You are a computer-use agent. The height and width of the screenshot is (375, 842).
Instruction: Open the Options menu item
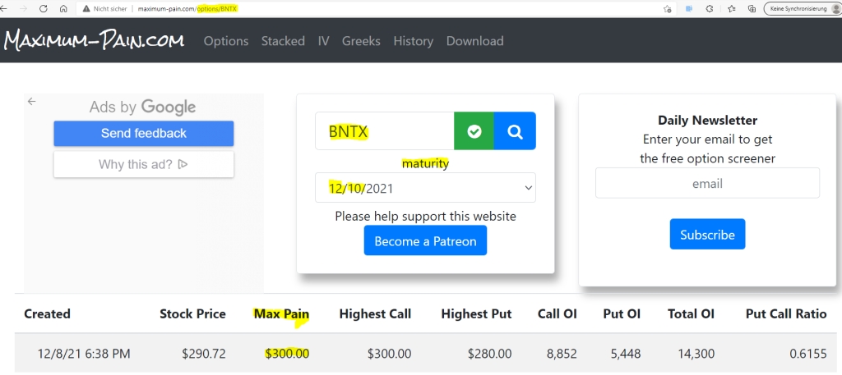(226, 41)
